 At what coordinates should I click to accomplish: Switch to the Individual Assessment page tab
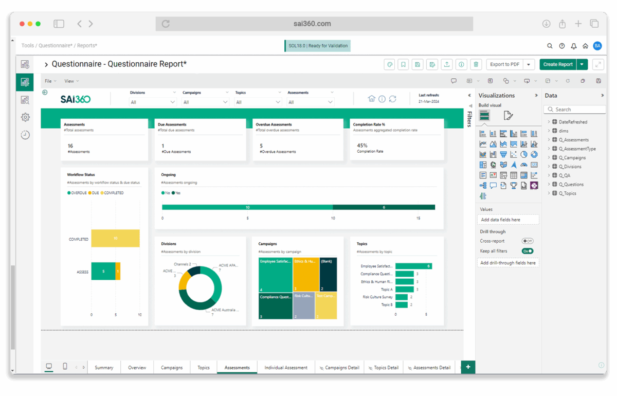pos(286,367)
